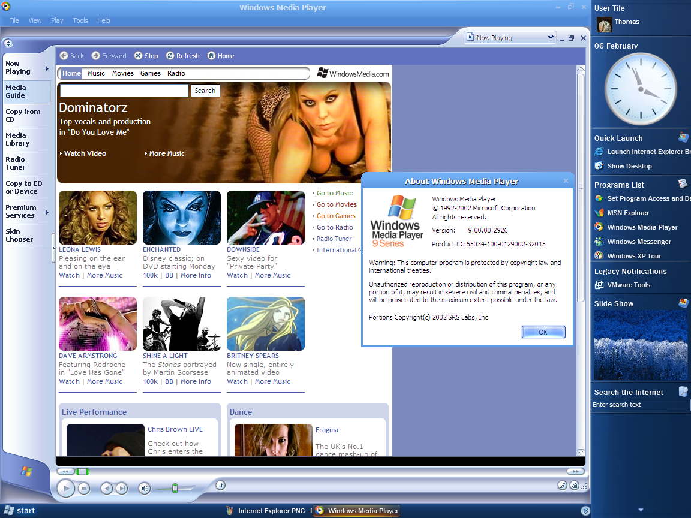Click the Search button in Media Guide
Screen dimensions: 691x518
[205, 91]
